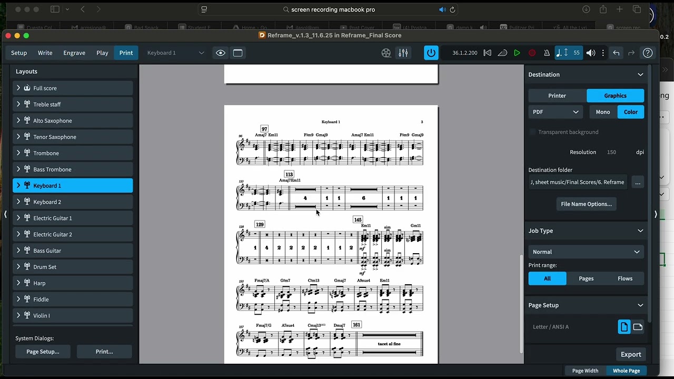Image resolution: width=674 pixels, height=379 pixels.
Task: Select Printer as destination
Action: coord(557,96)
